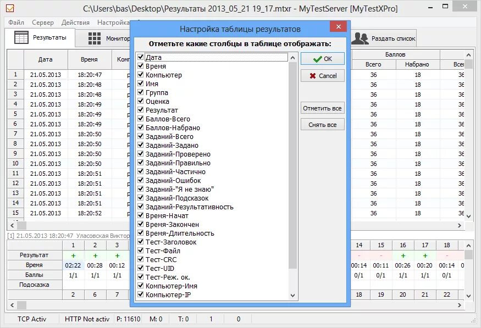Toggle the Результат column checkbox
481x328 pixels.
pyautogui.click(x=141, y=110)
